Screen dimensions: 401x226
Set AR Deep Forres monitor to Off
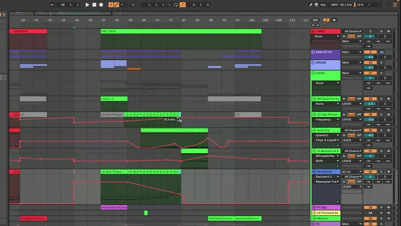[x=359, y=99]
